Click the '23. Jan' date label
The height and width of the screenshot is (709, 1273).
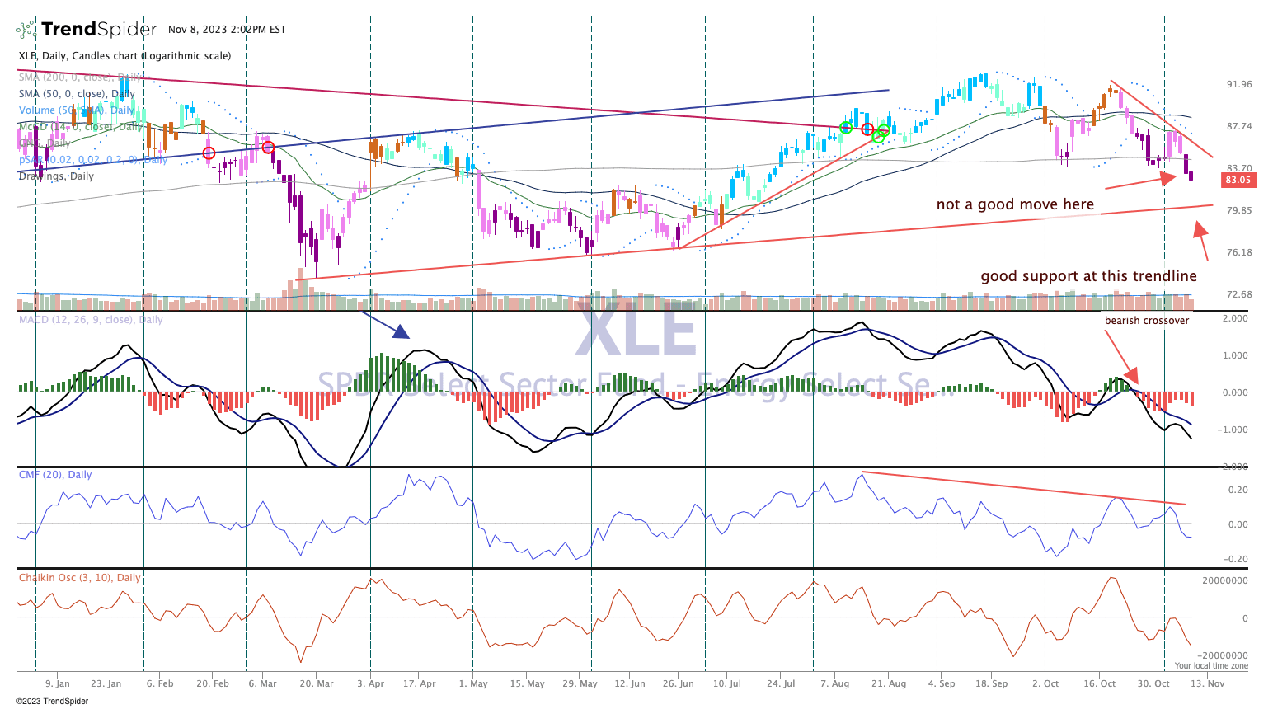(x=106, y=683)
